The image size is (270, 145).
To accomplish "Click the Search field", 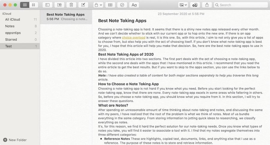I will (x=241, y=5).
